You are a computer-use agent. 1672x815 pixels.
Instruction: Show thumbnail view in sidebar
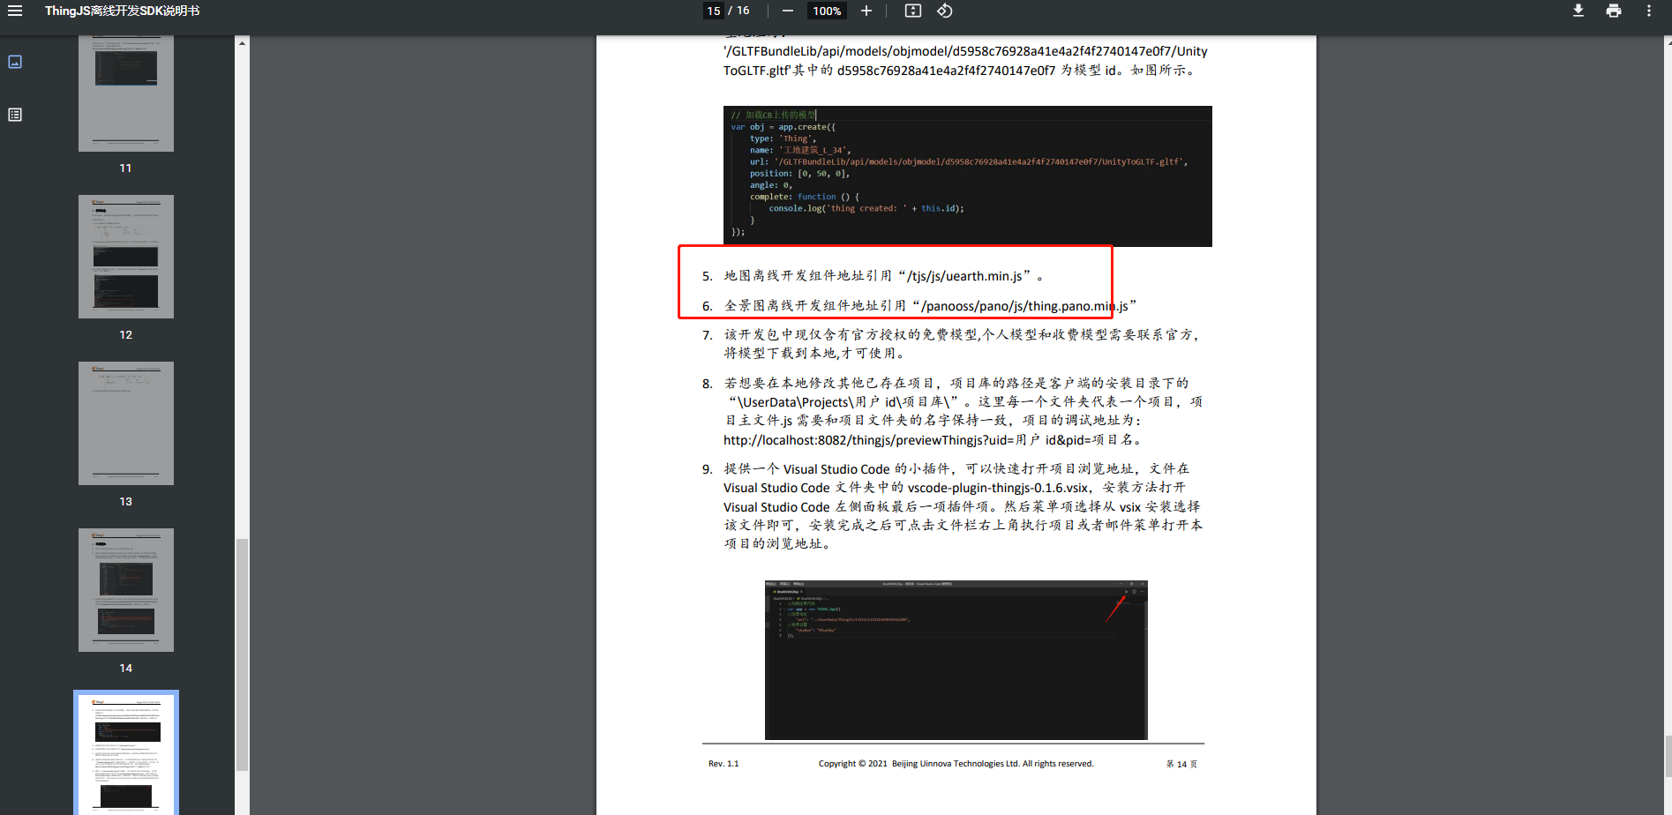coord(15,62)
